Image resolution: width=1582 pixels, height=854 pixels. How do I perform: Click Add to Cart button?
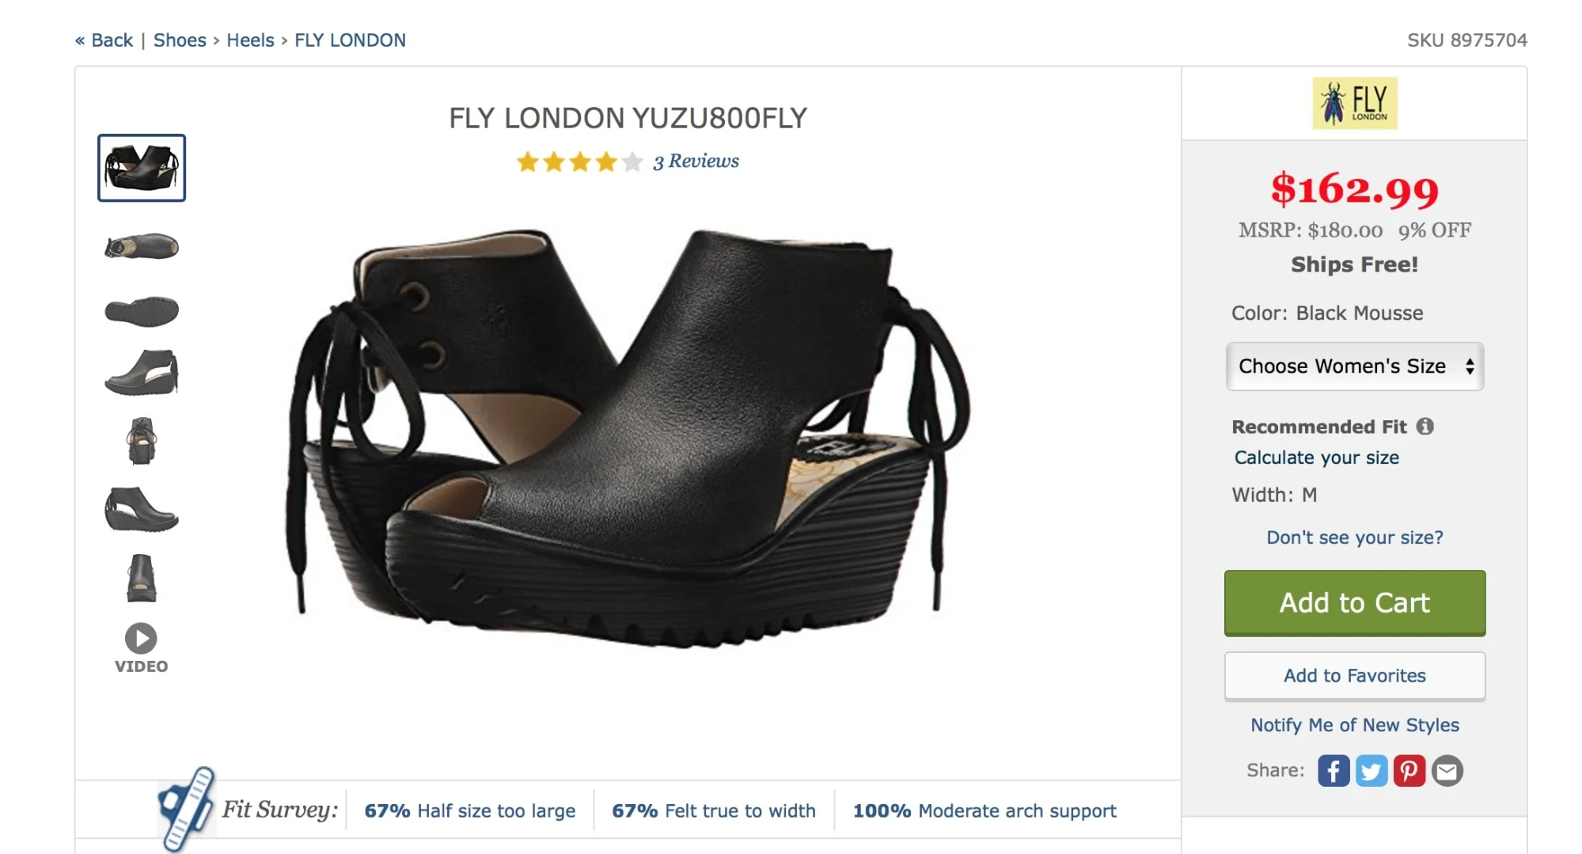coord(1354,603)
